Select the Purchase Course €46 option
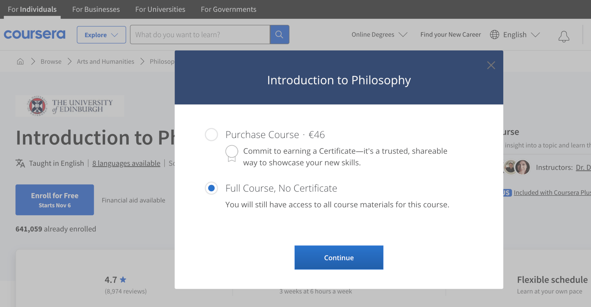The height and width of the screenshot is (307, 591). (x=211, y=135)
